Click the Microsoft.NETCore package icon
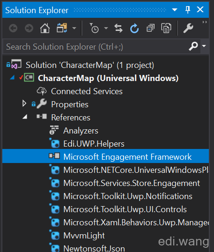214x252 pixels. coord(54,169)
